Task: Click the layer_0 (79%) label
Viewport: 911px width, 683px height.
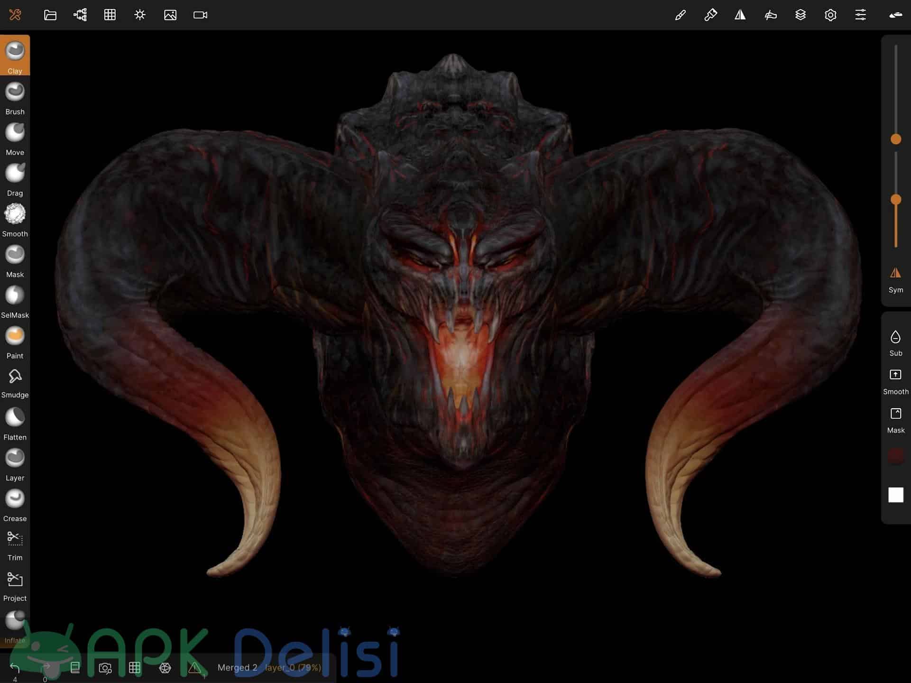Action: click(x=293, y=667)
